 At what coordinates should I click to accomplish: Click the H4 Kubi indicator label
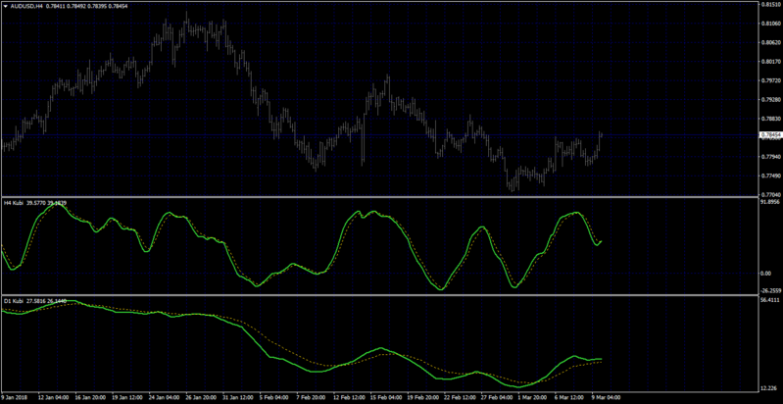[x=14, y=203]
